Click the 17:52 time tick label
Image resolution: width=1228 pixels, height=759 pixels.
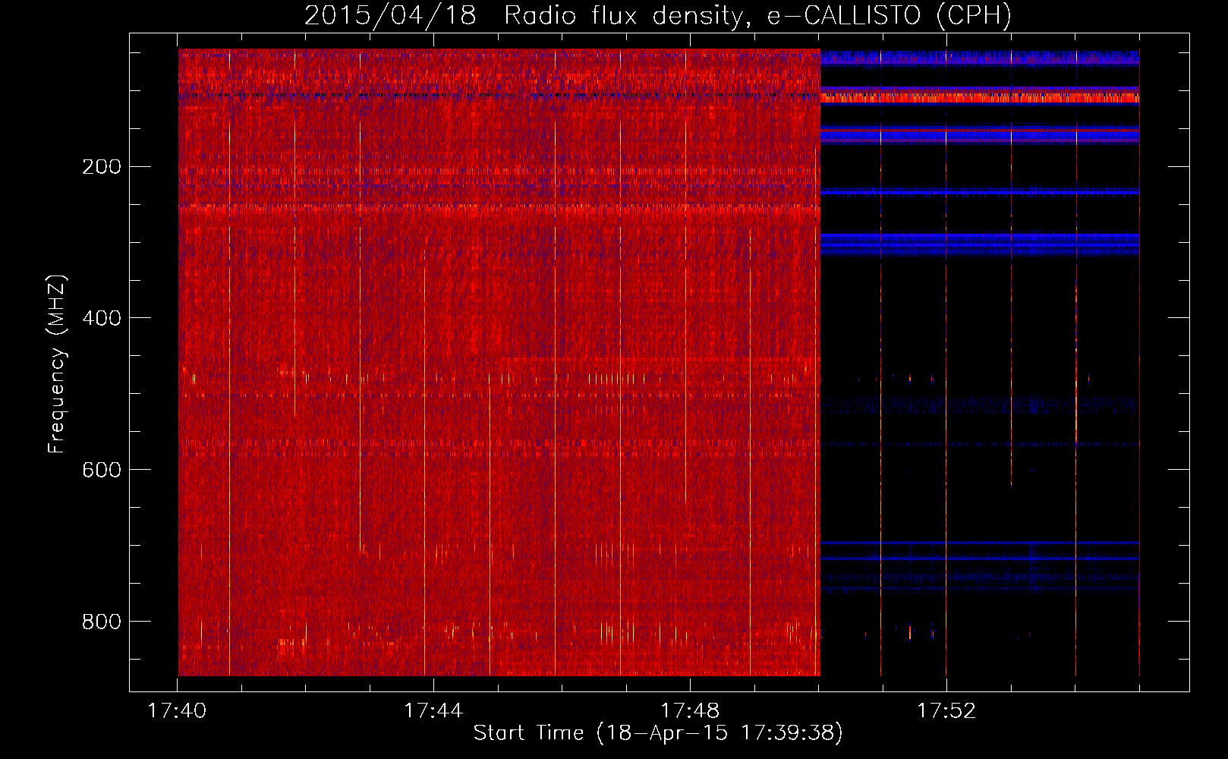(x=946, y=711)
